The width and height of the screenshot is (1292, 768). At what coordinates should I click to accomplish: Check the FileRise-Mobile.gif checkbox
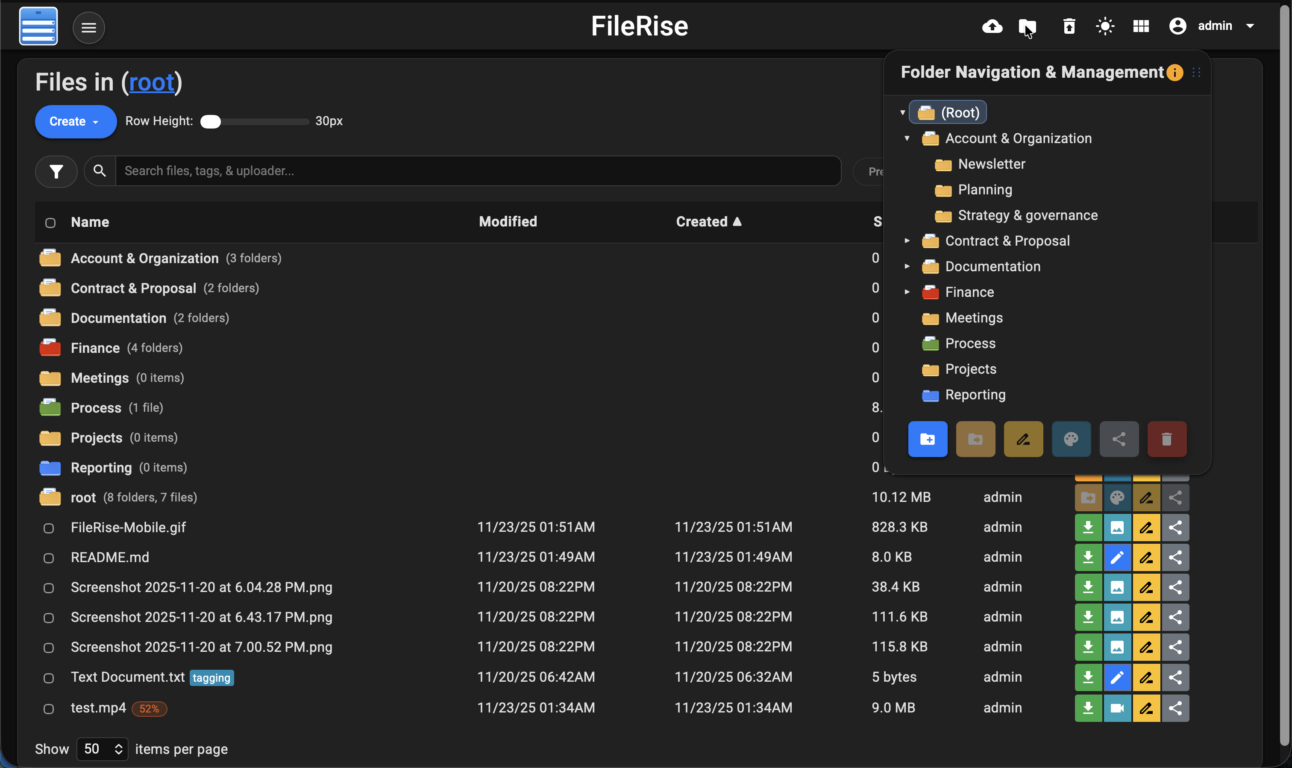point(49,528)
